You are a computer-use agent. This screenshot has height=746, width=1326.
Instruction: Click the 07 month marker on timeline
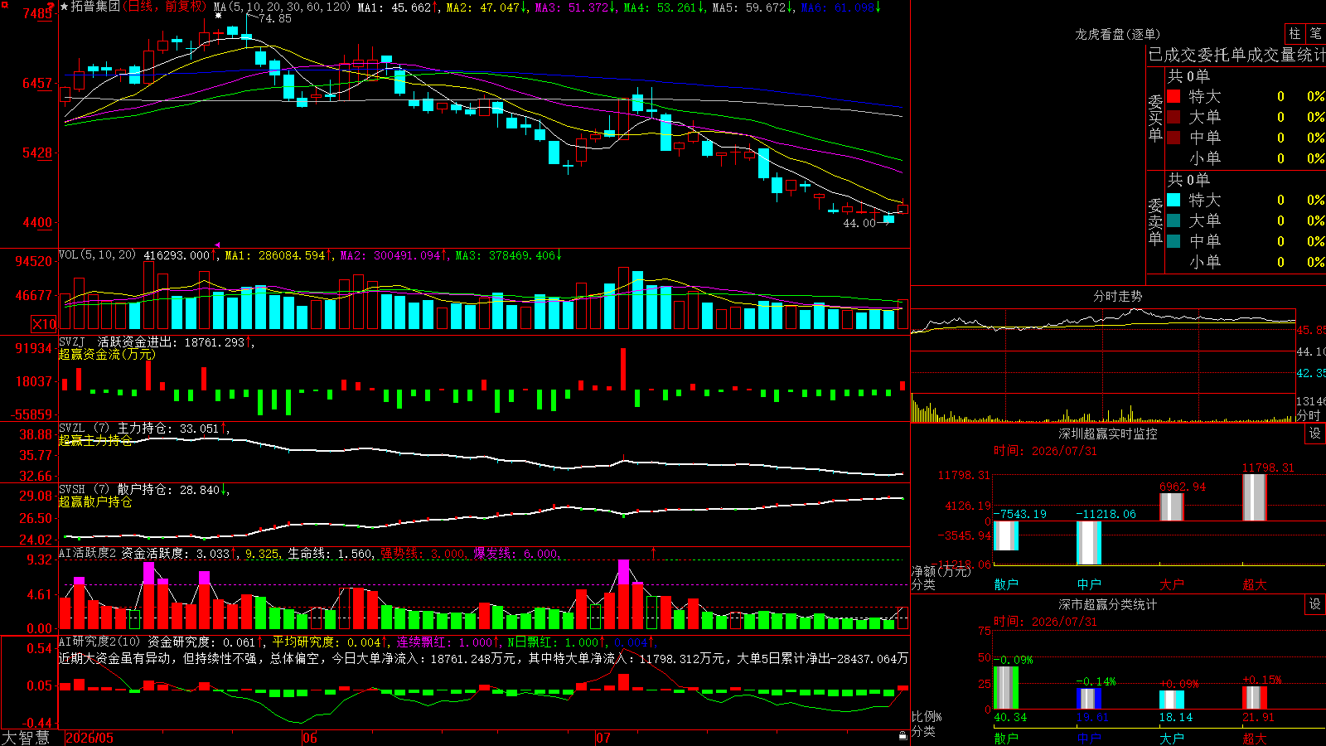click(x=603, y=738)
